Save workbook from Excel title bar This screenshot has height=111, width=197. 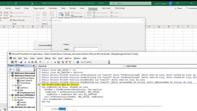[x=16, y=3]
